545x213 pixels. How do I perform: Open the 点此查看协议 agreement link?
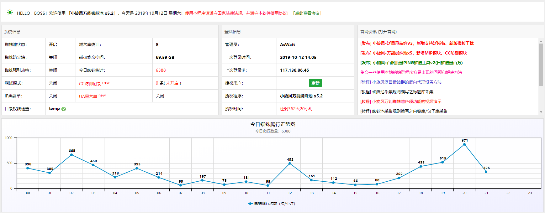pos(307,13)
